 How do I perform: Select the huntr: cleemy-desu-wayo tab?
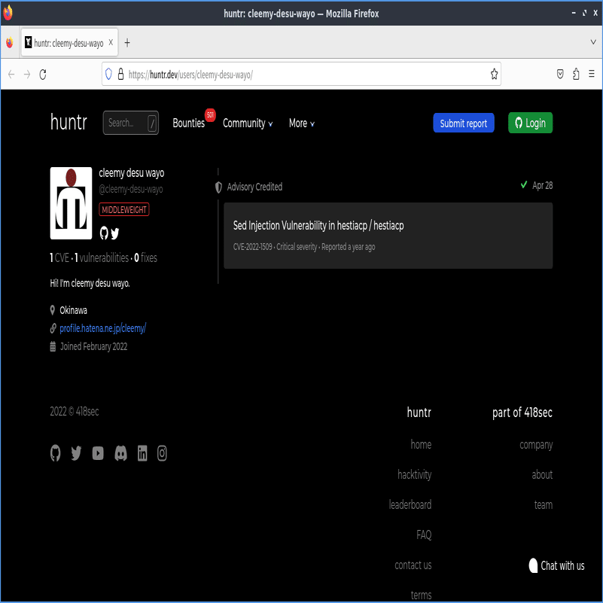coord(69,42)
